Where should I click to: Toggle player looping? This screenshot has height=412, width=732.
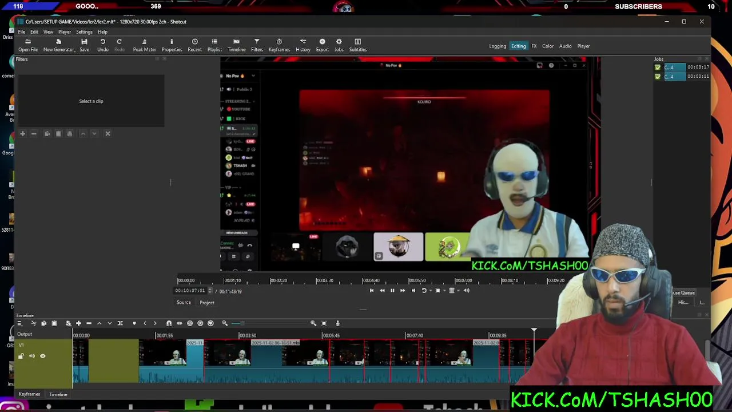(425, 291)
